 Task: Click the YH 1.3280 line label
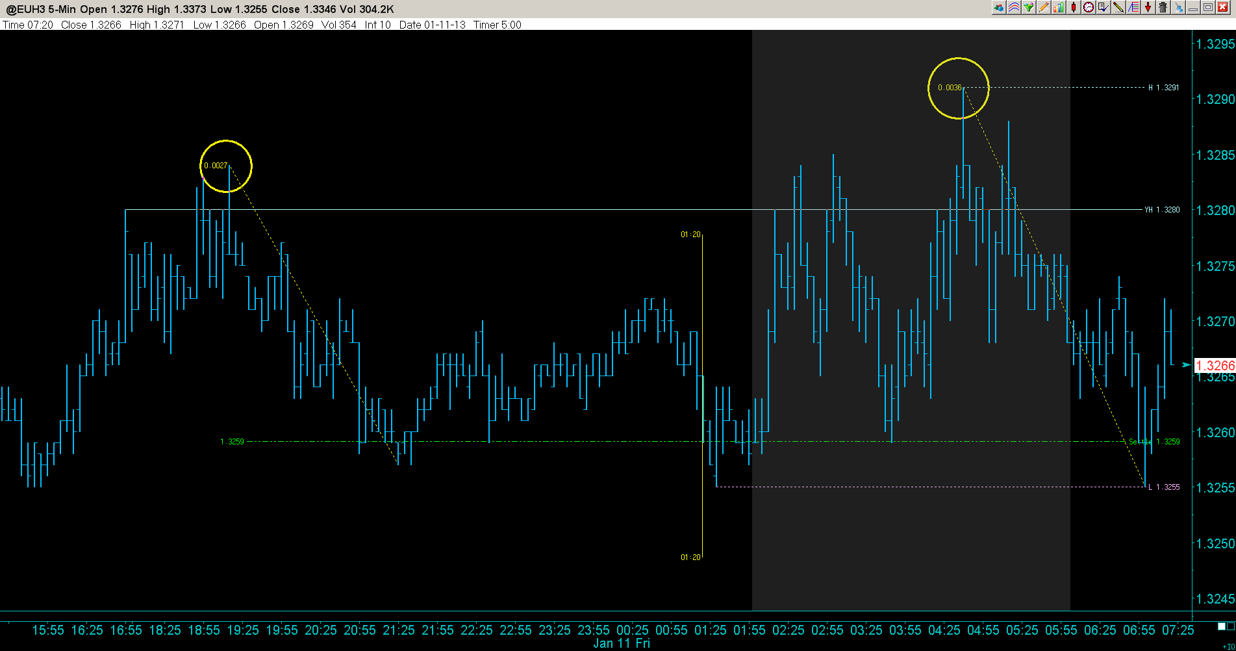pyautogui.click(x=1163, y=210)
